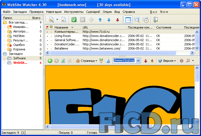Select the BetaNews bookmark row
Viewport: 201px width, 136px height.
120,48
